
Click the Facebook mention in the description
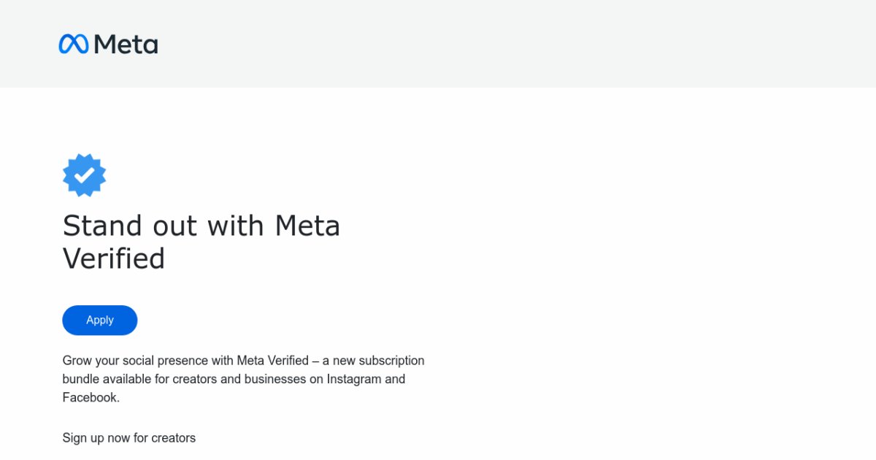tap(91, 396)
